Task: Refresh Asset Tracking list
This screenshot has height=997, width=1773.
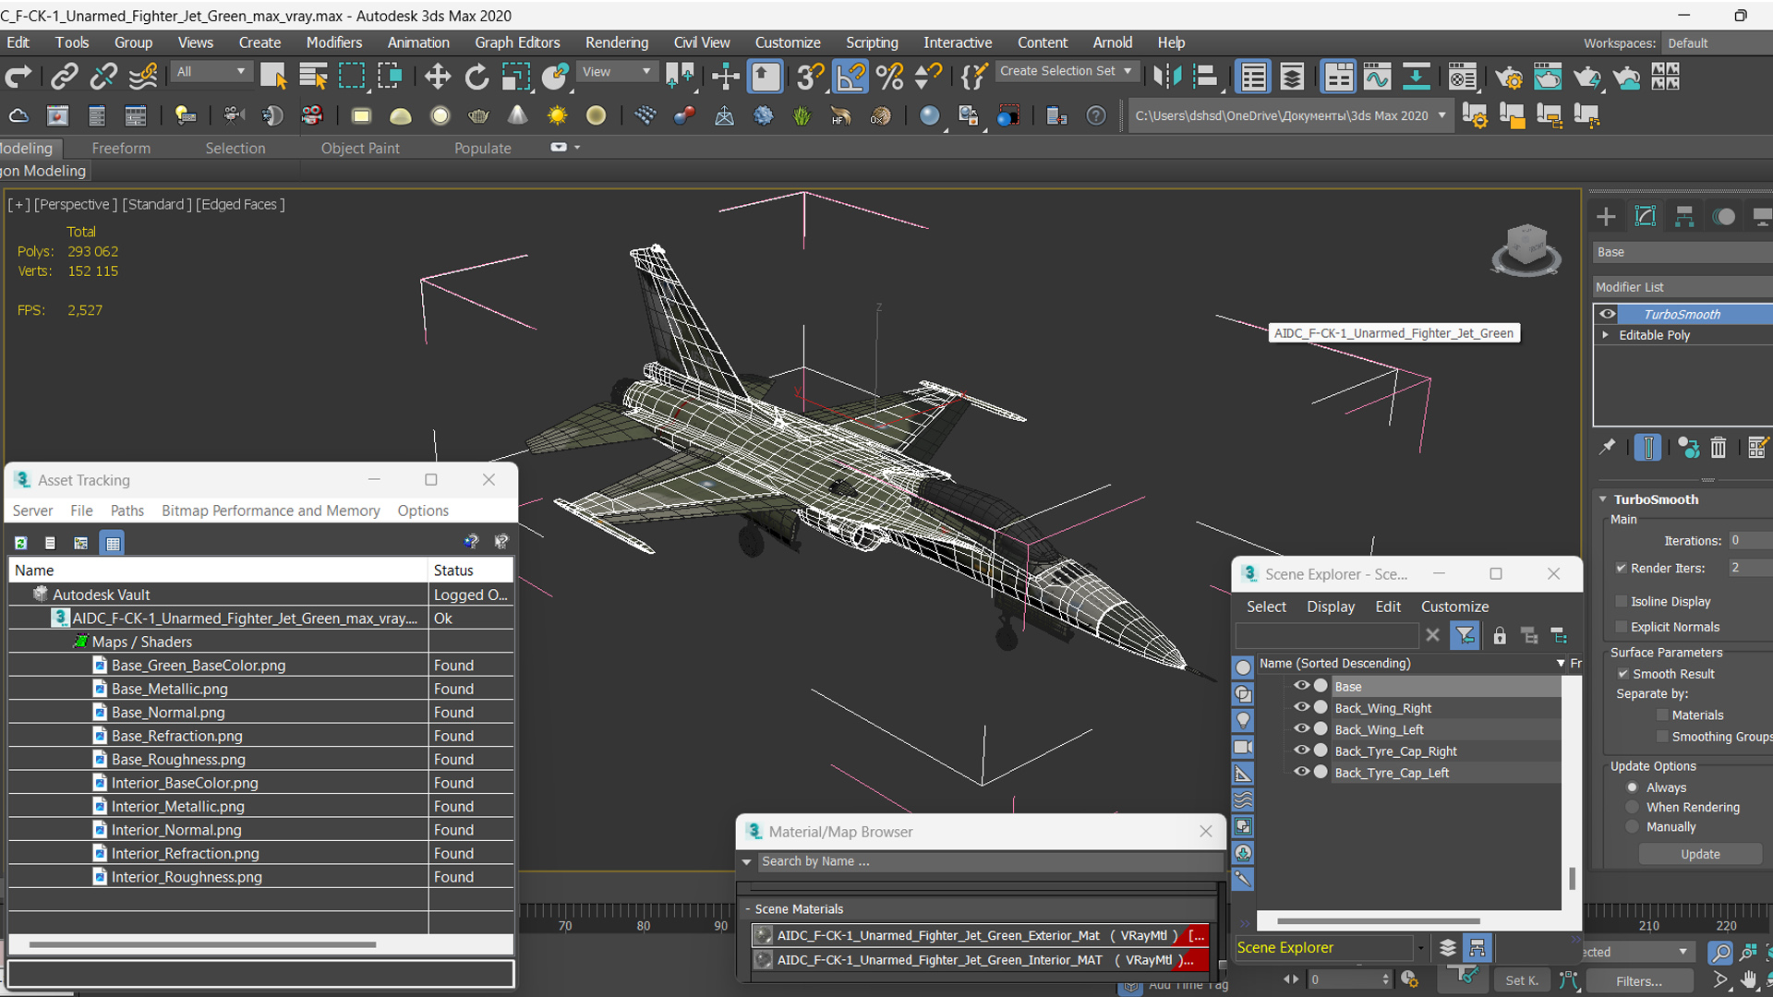Action: pyautogui.click(x=20, y=543)
